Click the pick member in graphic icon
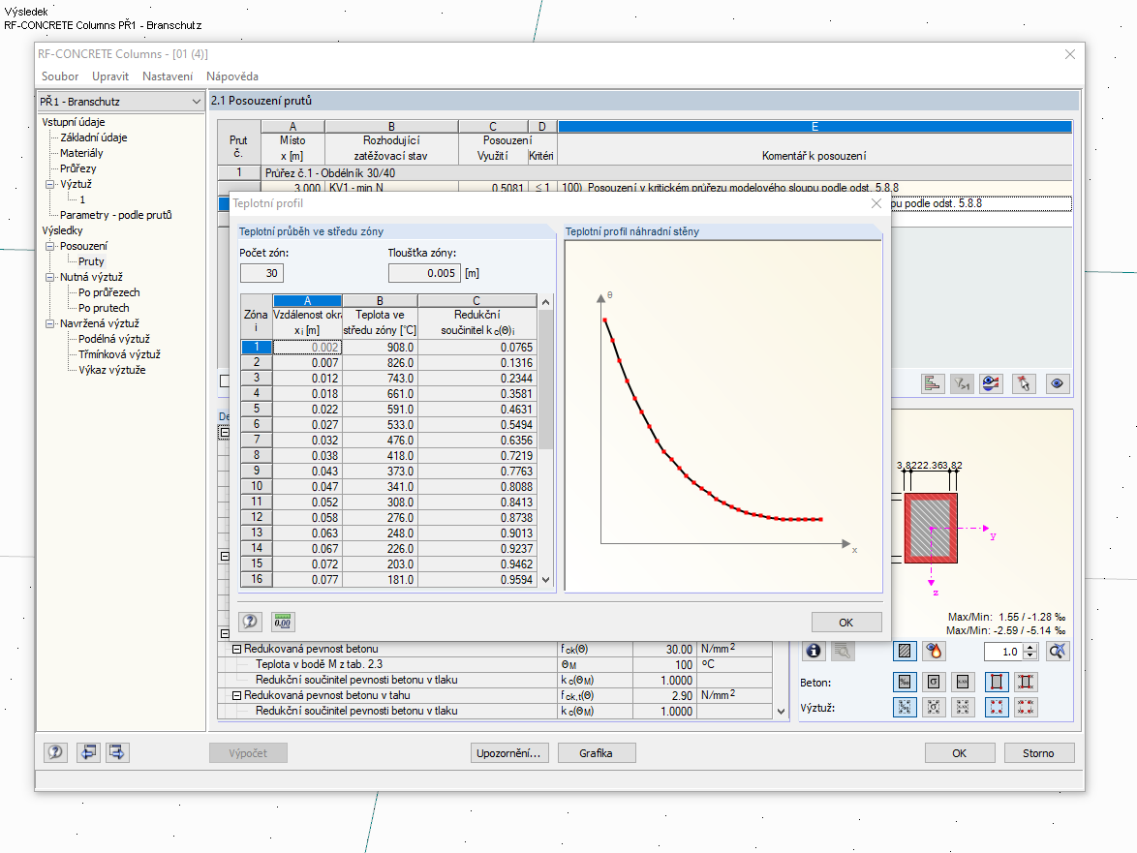This screenshot has width=1137, height=853. pyautogui.click(x=1023, y=383)
